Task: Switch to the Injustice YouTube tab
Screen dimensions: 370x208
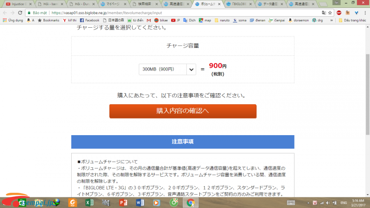Action: click(x=18, y=4)
